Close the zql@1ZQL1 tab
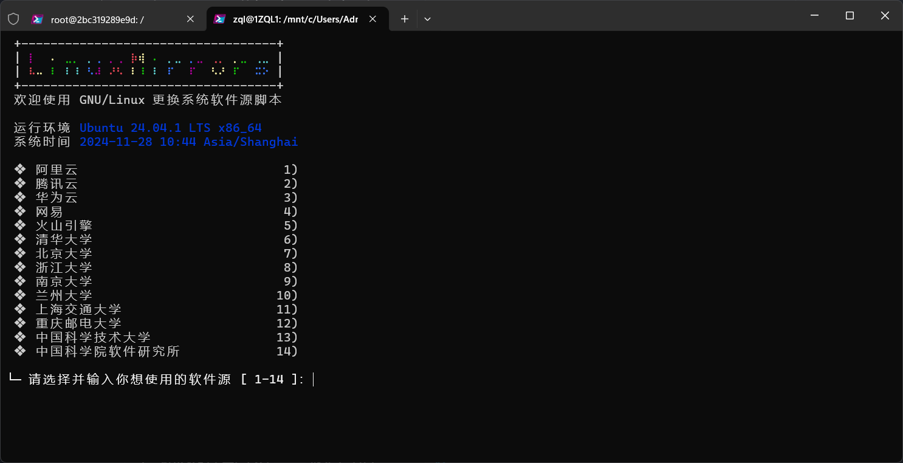903x463 pixels. click(x=373, y=19)
